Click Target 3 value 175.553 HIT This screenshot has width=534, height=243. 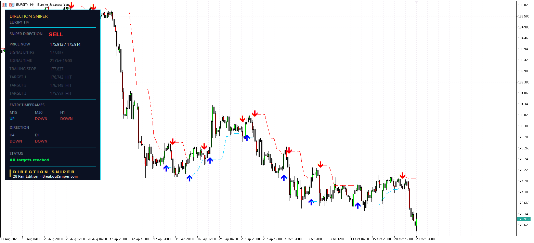click(x=61, y=93)
